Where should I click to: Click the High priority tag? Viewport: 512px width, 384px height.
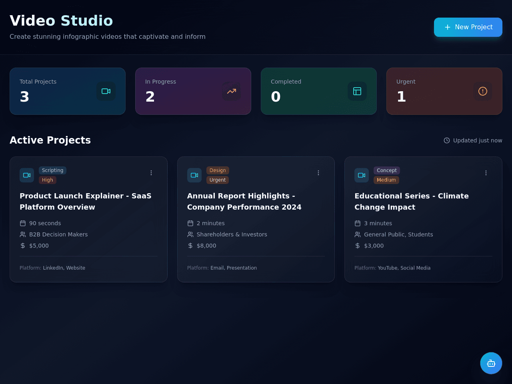(48, 180)
